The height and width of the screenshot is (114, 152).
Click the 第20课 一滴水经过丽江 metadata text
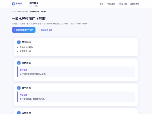tap(52, 24)
